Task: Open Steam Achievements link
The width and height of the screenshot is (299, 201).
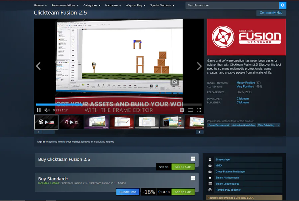Action: (227, 178)
